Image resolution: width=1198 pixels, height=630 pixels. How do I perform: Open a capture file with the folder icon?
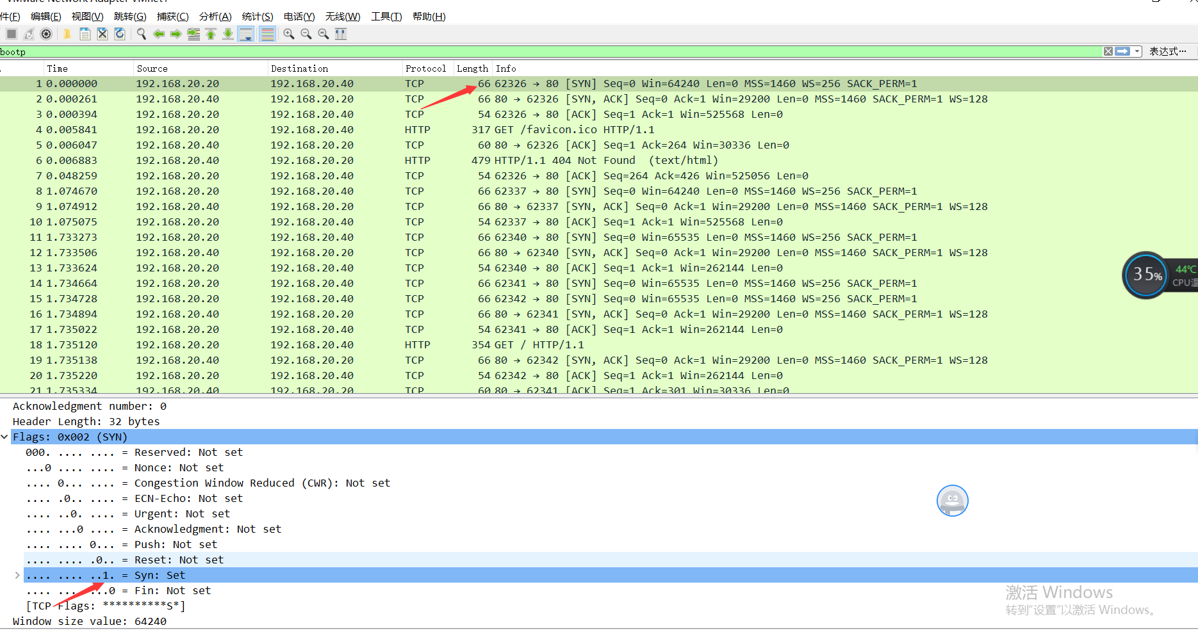pos(67,34)
